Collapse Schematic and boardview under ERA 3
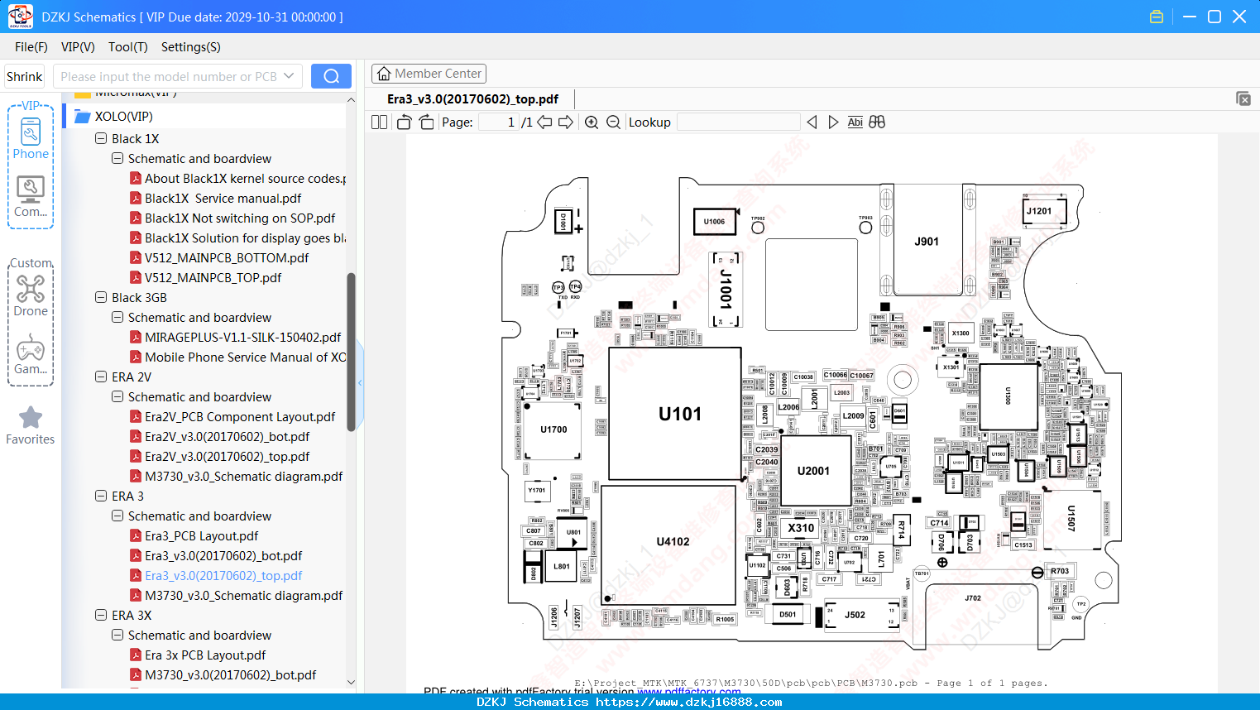Viewport: 1260px width, 710px height. pyautogui.click(x=117, y=516)
